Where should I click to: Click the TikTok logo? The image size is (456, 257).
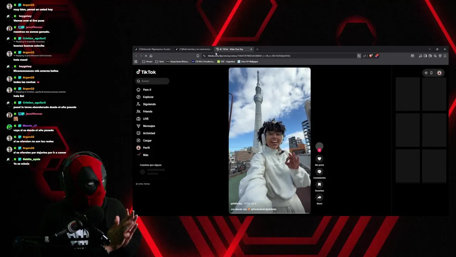(x=146, y=72)
